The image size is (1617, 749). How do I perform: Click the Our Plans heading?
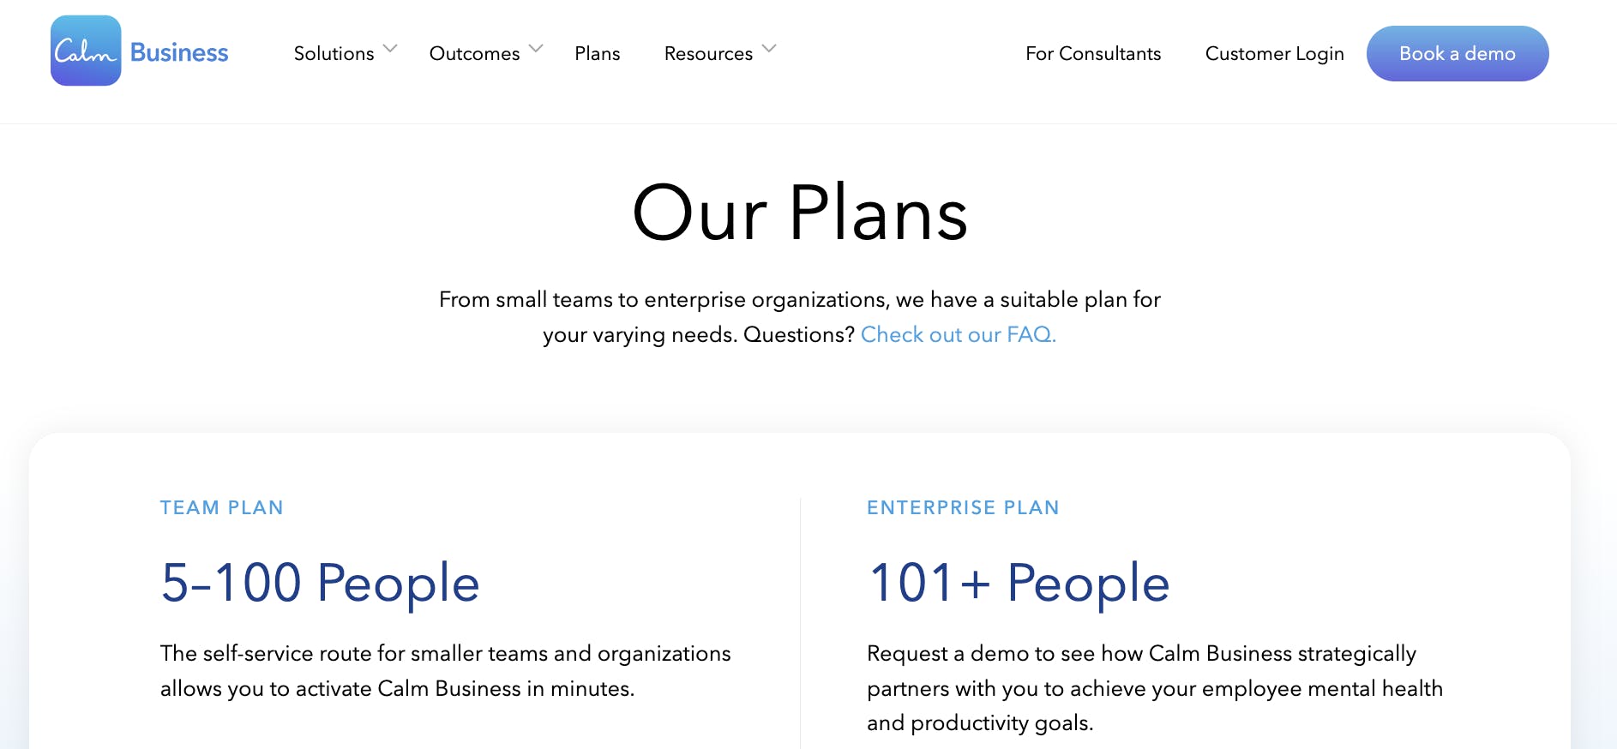(800, 213)
